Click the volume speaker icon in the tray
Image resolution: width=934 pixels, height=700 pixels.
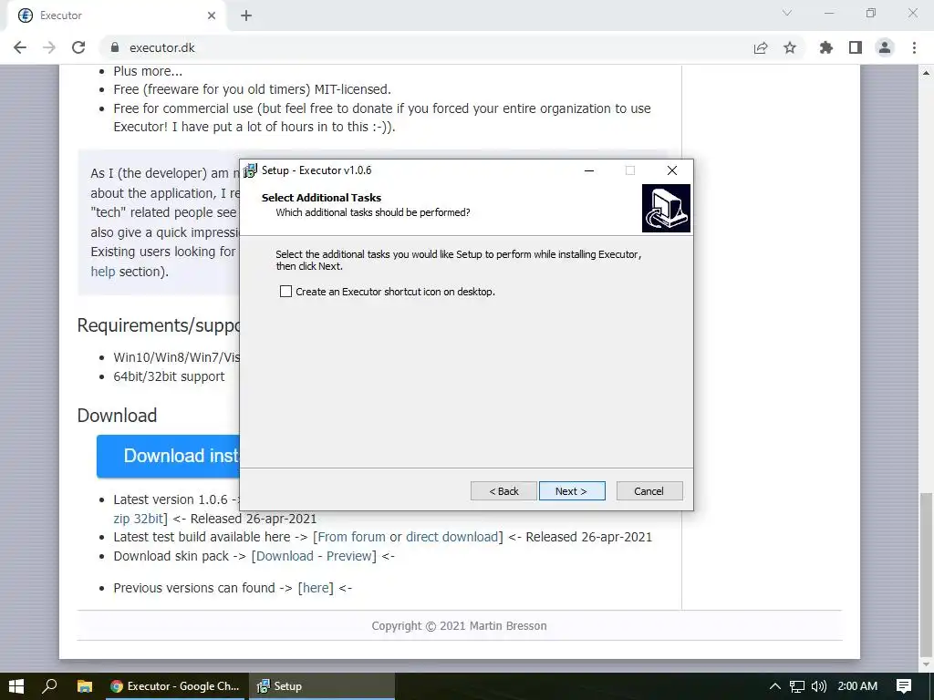819,686
